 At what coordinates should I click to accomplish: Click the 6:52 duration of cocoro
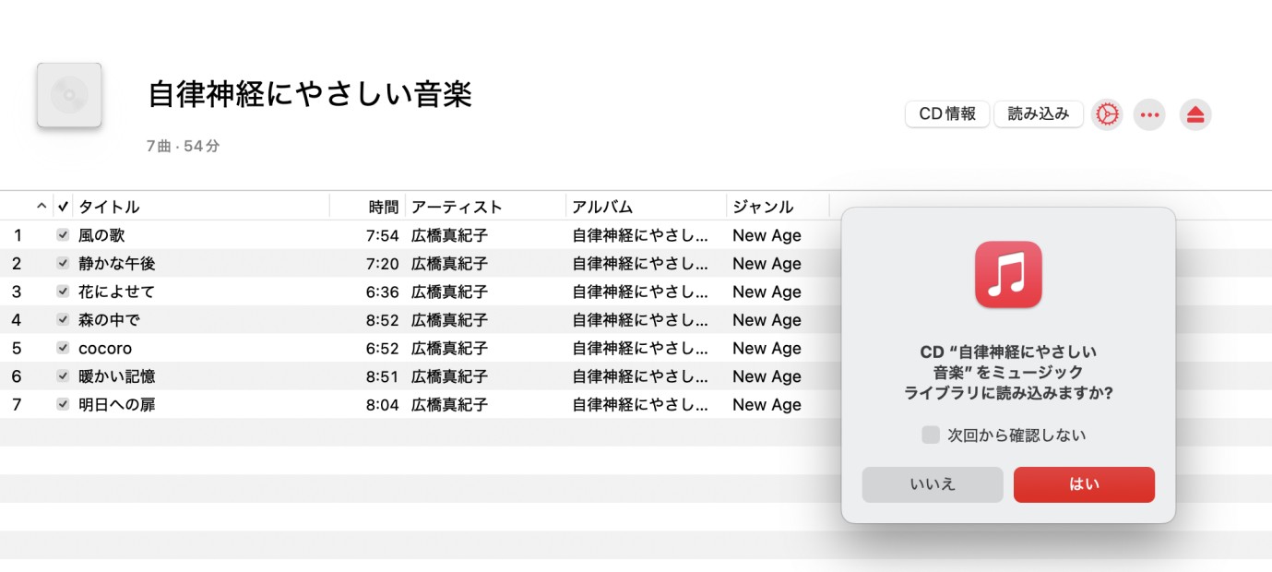pyautogui.click(x=382, y=348)
